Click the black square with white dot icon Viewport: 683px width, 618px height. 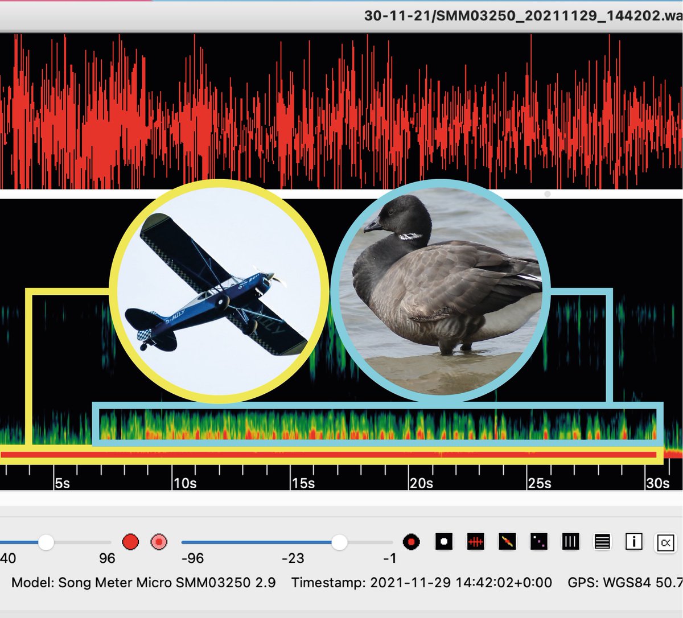coord(444,541)
